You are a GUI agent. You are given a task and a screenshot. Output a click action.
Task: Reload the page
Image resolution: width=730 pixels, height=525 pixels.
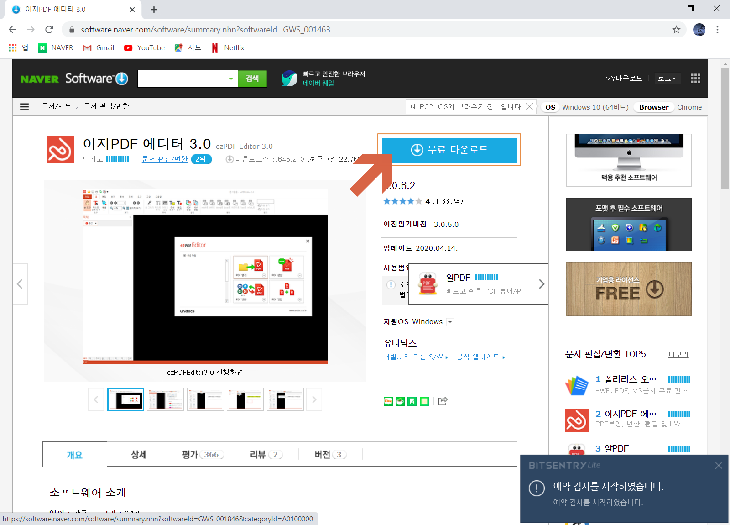click(49, 30)
